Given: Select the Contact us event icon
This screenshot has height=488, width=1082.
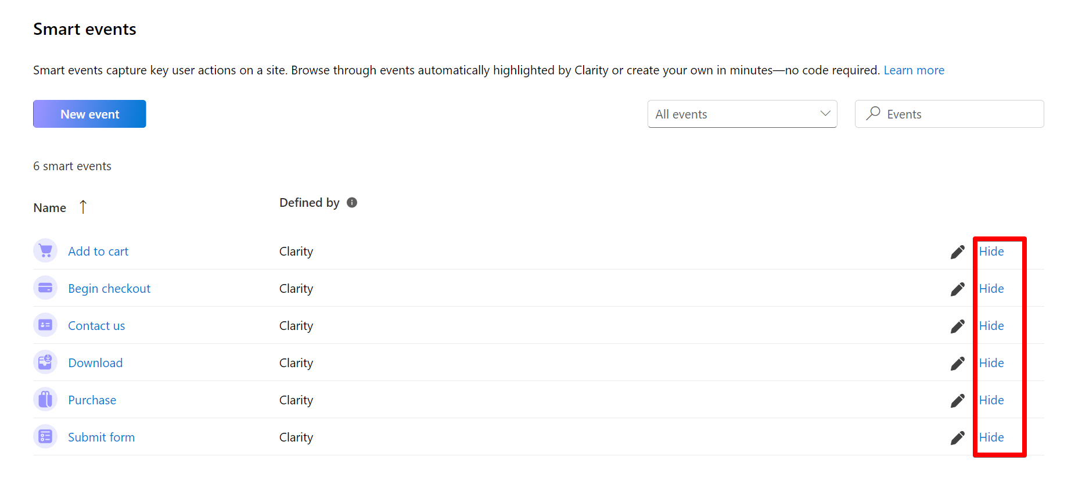Looking at the screenshot, I should click(45, 325).
